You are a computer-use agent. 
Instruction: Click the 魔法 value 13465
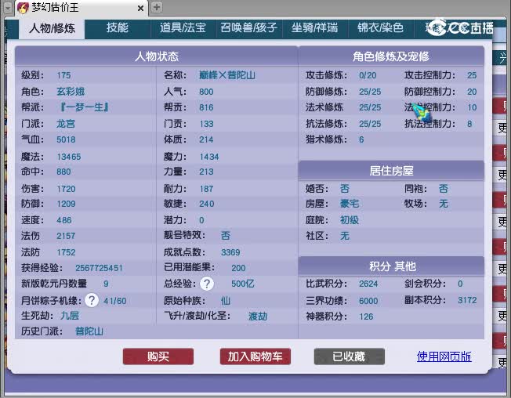[x=69, y=157]
